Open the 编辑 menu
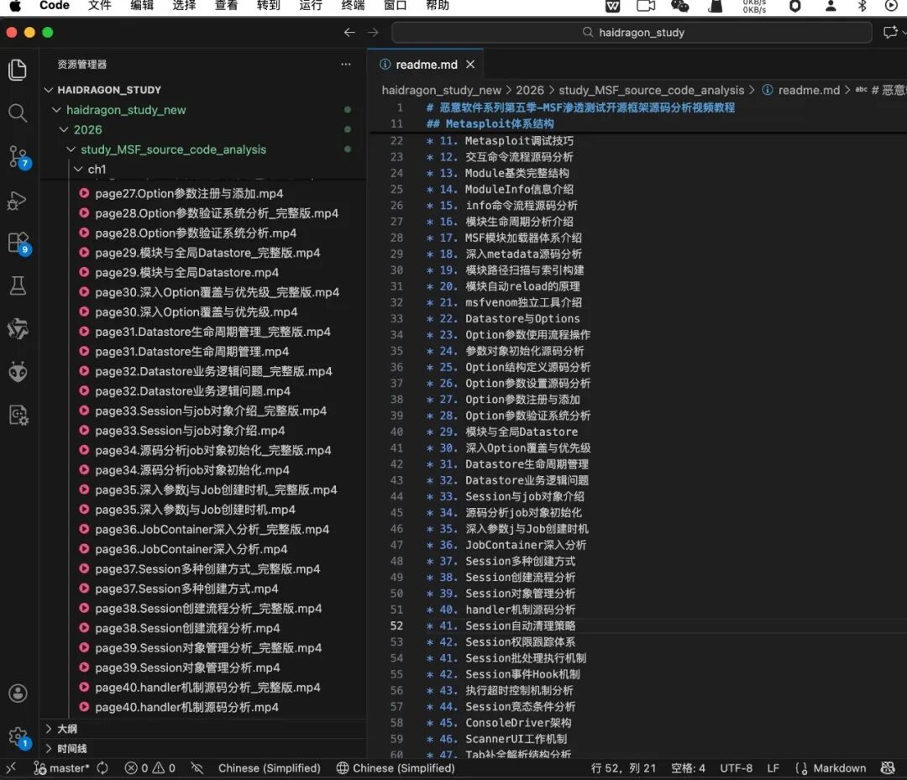 [x=142, y=5]
